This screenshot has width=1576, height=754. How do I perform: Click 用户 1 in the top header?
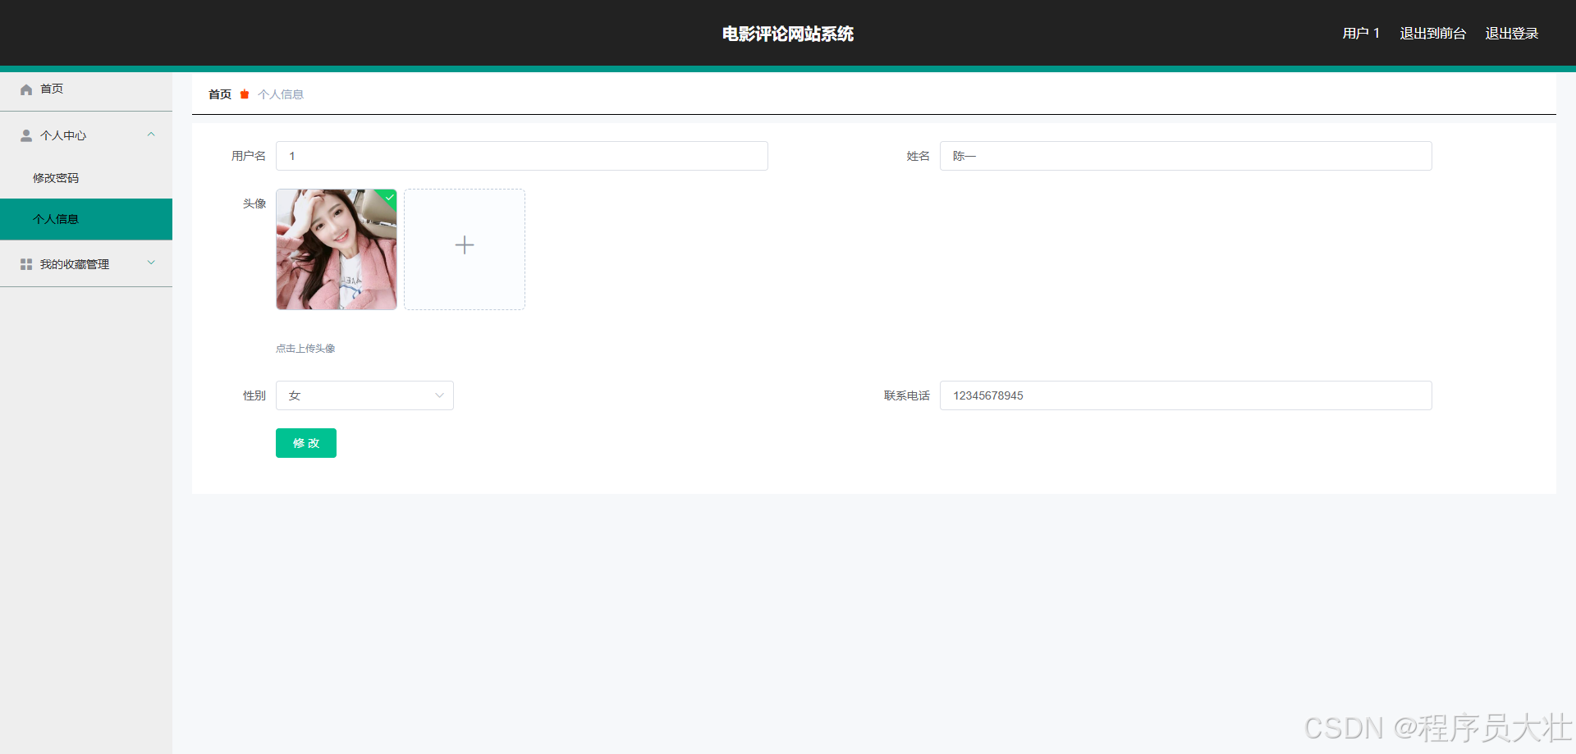1360,33
